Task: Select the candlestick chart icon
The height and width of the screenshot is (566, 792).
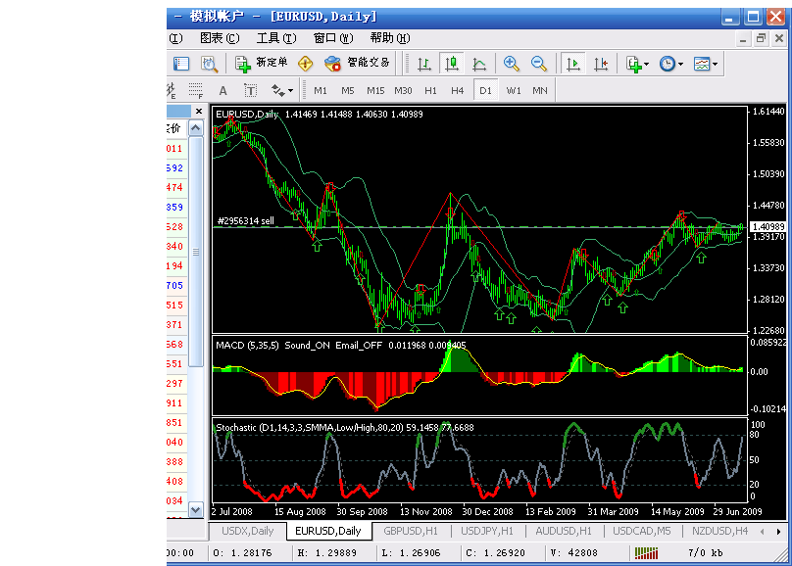Action: (x=452, y=64)
